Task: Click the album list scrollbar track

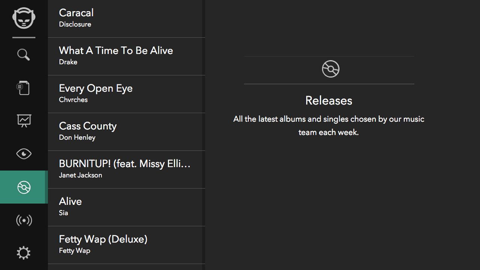Action: 204,135
